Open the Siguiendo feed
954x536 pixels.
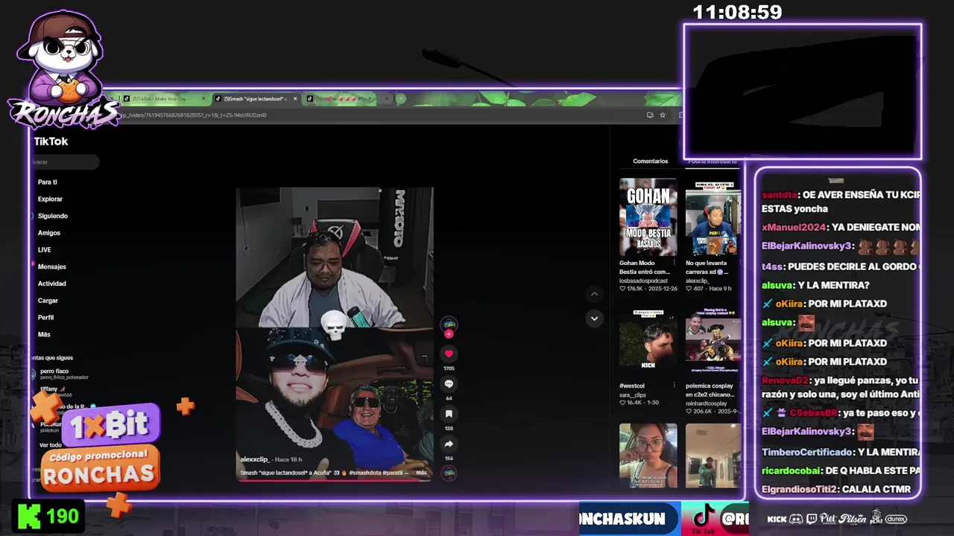point(53,216)
